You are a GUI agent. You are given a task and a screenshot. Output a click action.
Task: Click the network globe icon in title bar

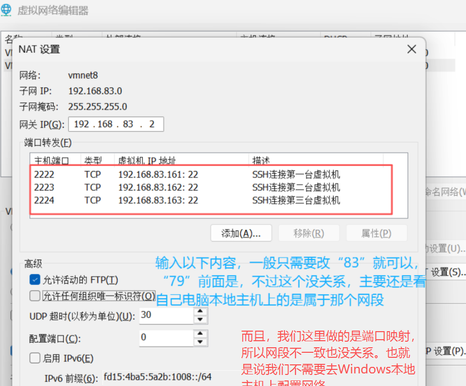[x=7, y=10]
